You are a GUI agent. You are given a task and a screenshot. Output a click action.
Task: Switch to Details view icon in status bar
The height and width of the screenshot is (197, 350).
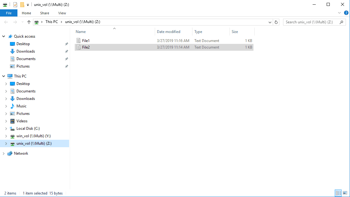click(x=338, y=193)
